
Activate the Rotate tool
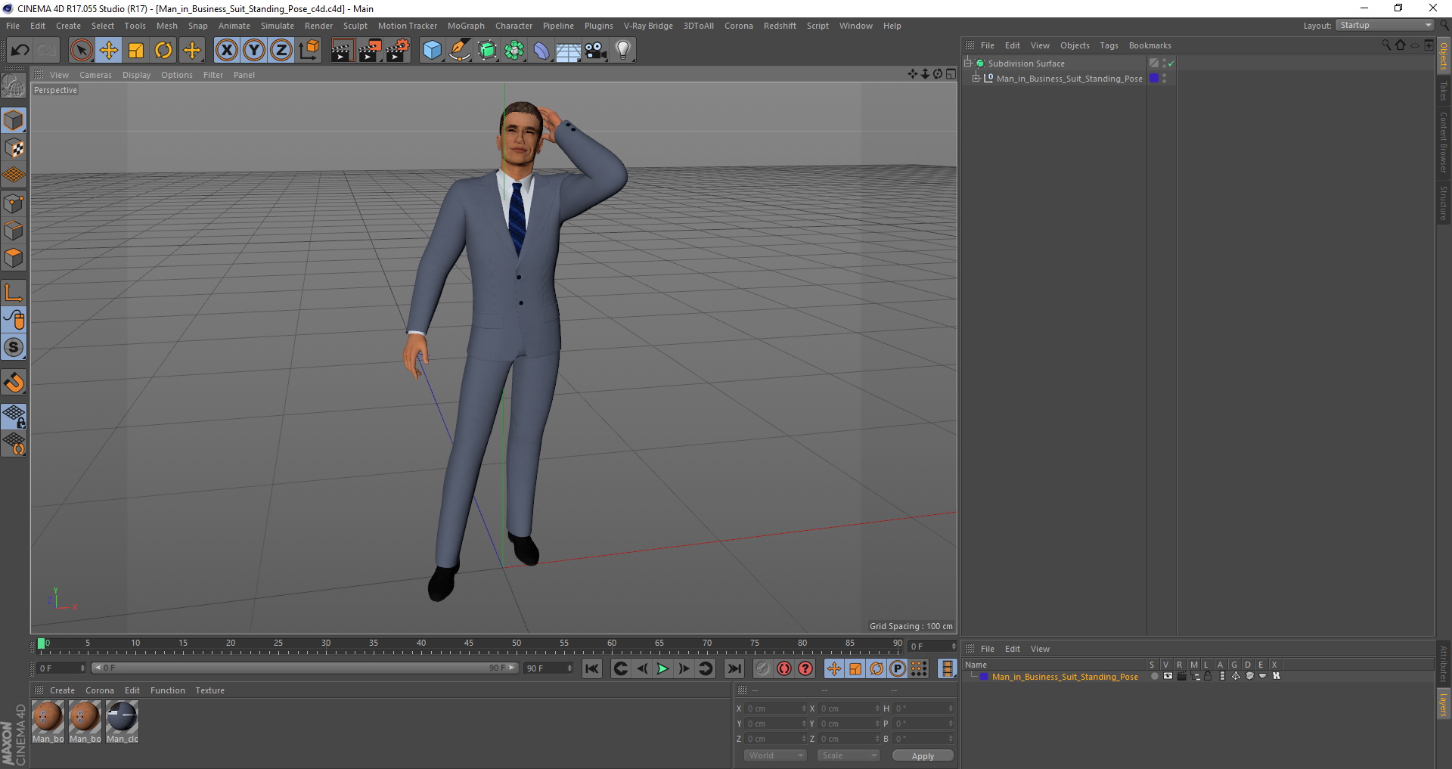(x=163, y=51)
